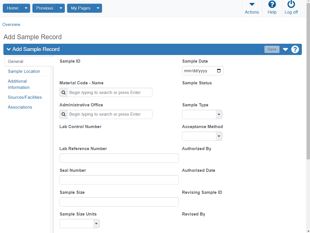Image resolution: width=310 pixels, height=233 pixels.
Task: Open the calendar picker in Sample Date
Action: (x=219, y=71)
